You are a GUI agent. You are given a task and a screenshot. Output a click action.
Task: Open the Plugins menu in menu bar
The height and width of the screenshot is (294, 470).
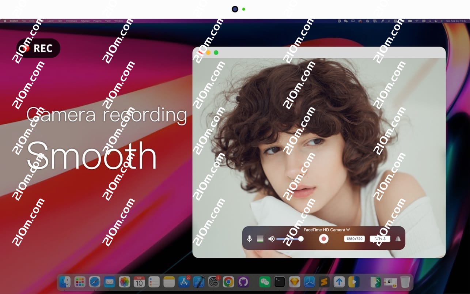click(x=97, y=21)
